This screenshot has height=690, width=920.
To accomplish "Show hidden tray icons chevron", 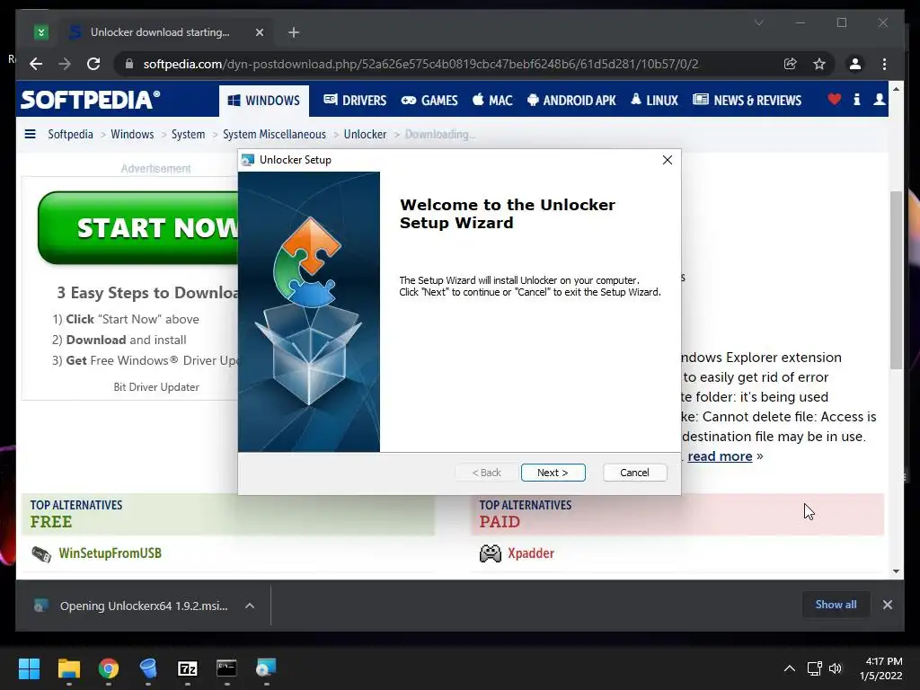I will click(790, 668).
